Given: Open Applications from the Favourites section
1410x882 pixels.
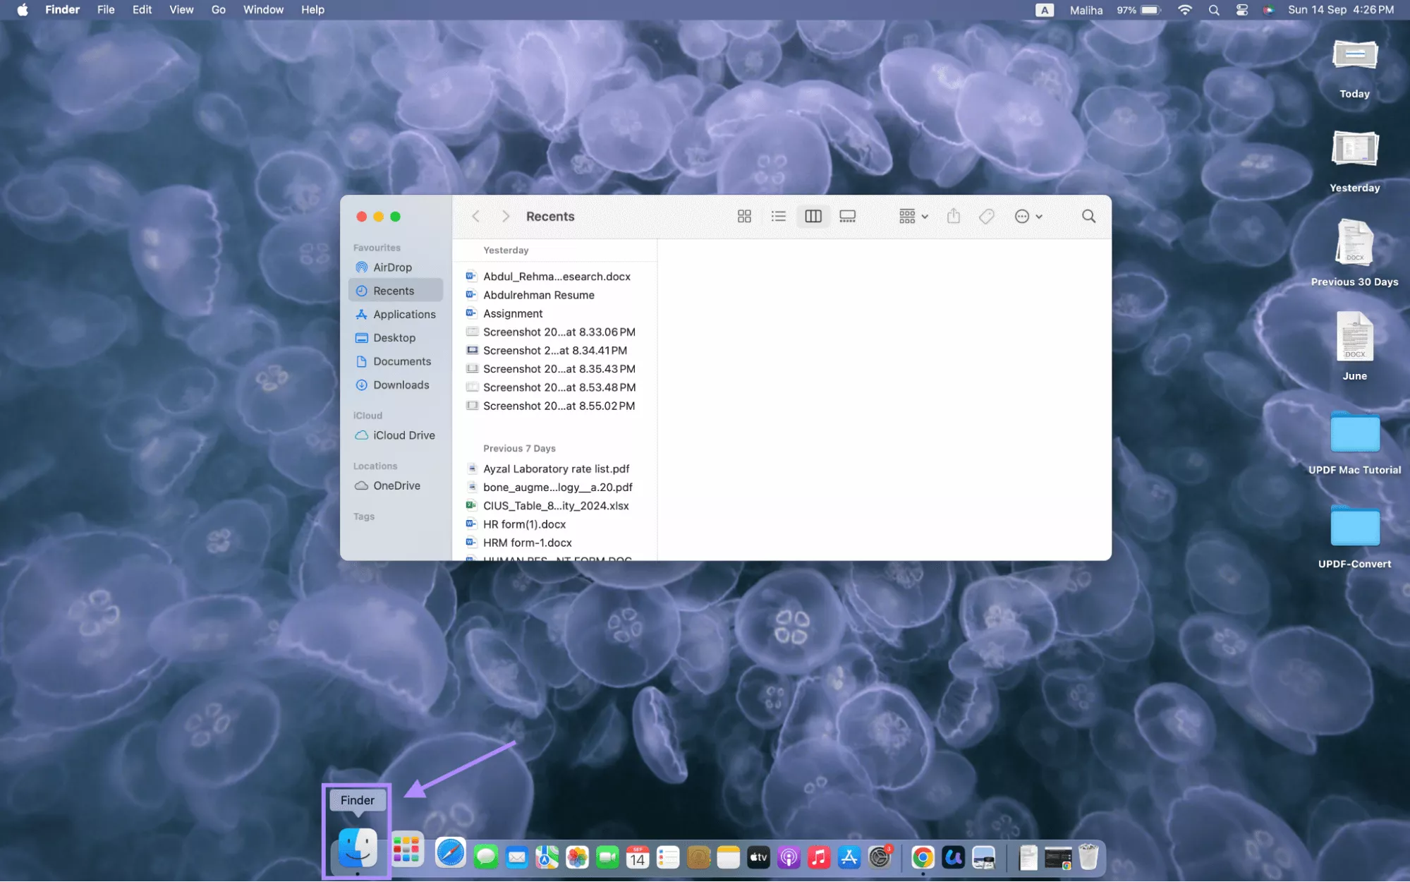Looking at the screenshot, I should click(404, 314).
